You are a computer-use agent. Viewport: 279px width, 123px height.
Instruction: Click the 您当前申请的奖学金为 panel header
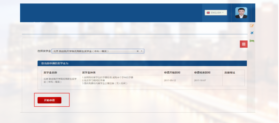point(141,63)
